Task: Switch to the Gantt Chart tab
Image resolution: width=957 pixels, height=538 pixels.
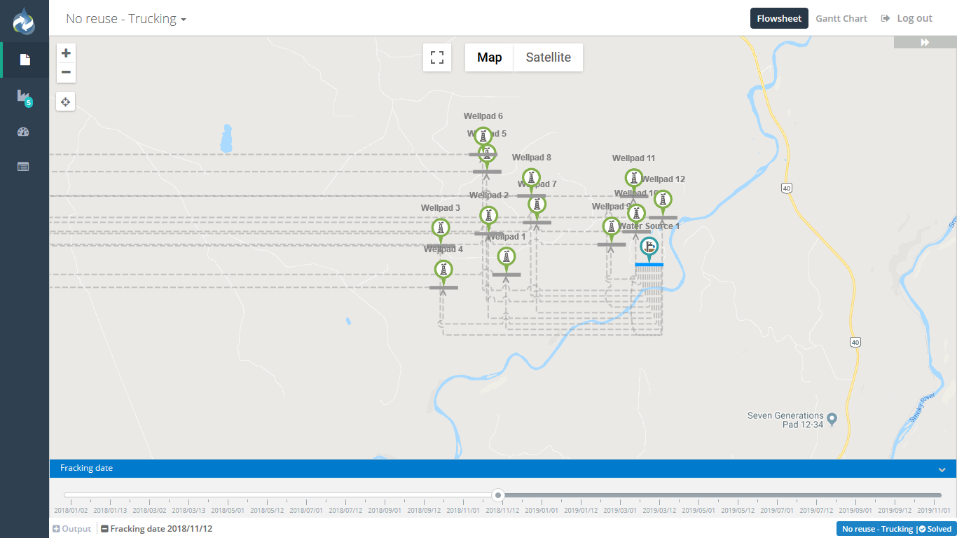Action: pyautogui.click(x=841, y=19)
